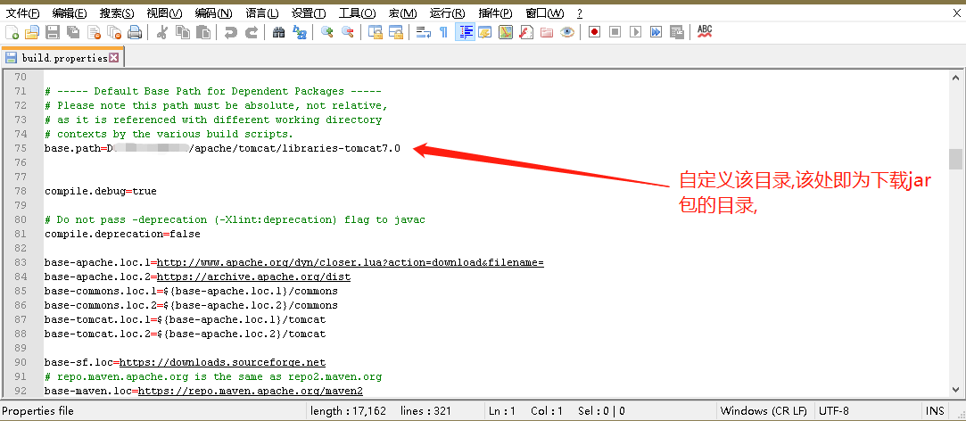966x421 pixels.
Task: Toggle show all characters pilcrow icon
Action: [x=443, y=32]
